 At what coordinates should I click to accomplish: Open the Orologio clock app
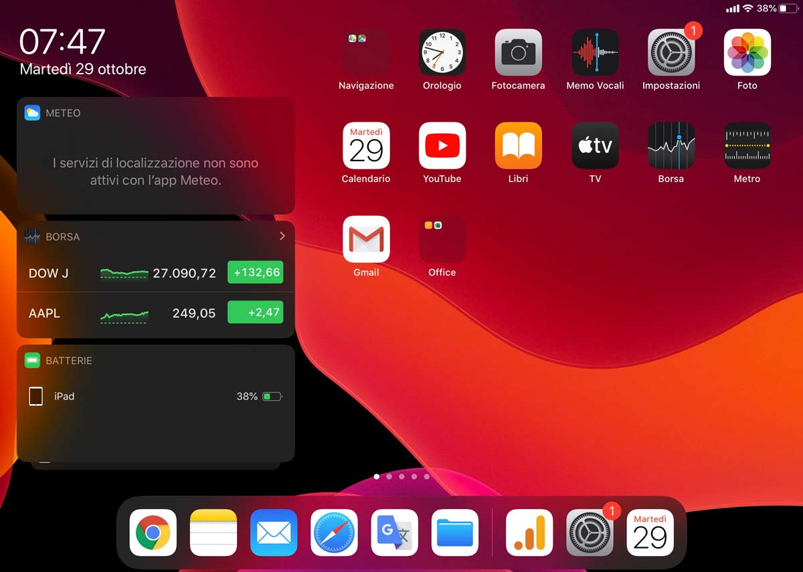[442, 52]
